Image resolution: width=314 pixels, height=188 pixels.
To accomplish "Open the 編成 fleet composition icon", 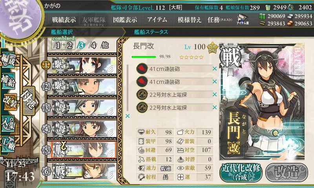I will [x=9, y=60].
